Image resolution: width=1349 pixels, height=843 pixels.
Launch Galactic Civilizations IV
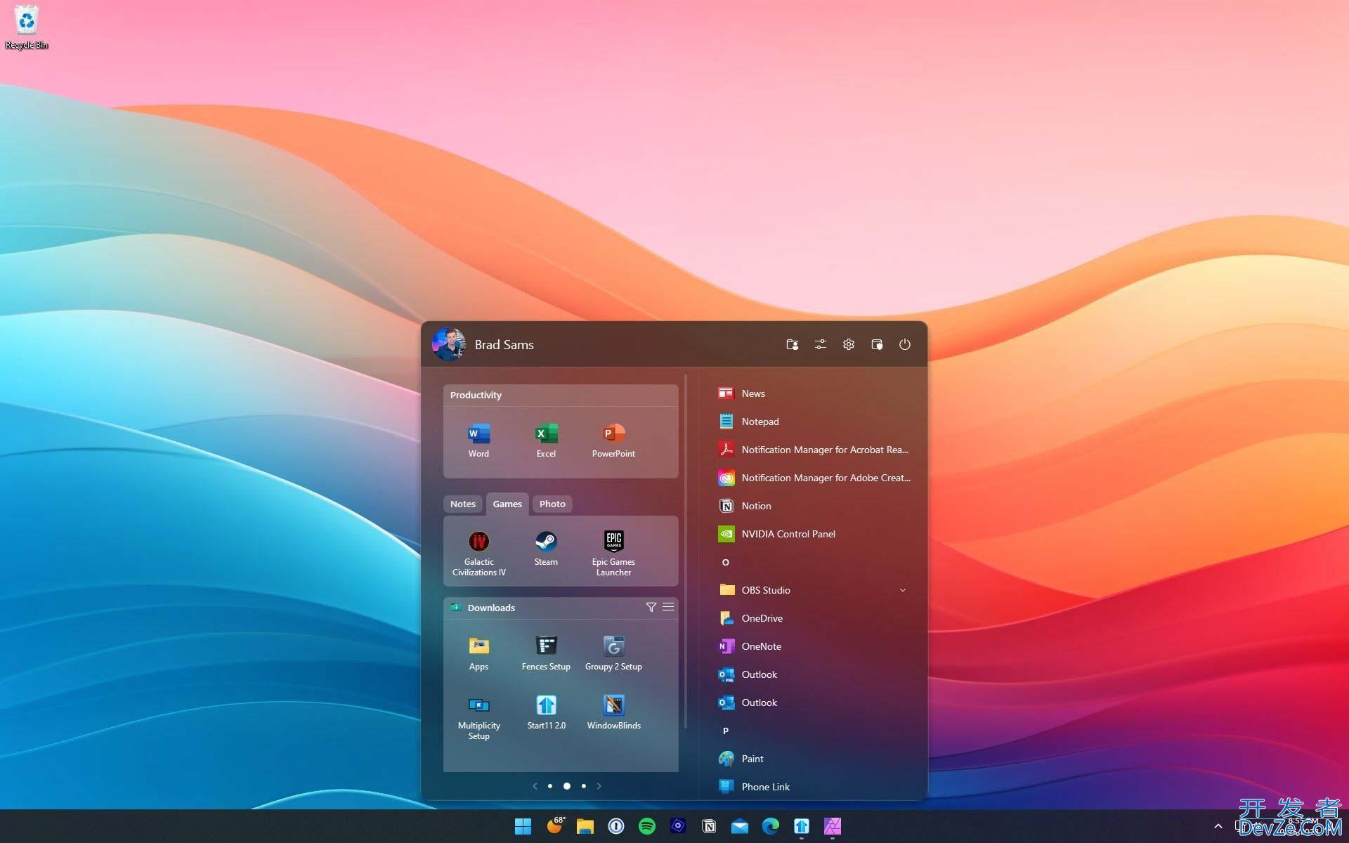478,554
